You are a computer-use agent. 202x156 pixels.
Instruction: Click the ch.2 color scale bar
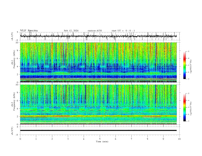pos(184,107)
